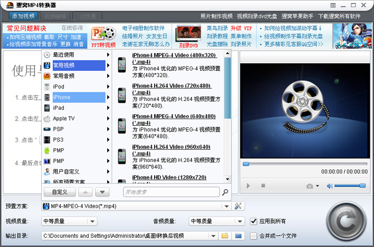Toggle the 合并成一个文件 checkbox
This screenshot has height=247, width=374.
(254, 236)
